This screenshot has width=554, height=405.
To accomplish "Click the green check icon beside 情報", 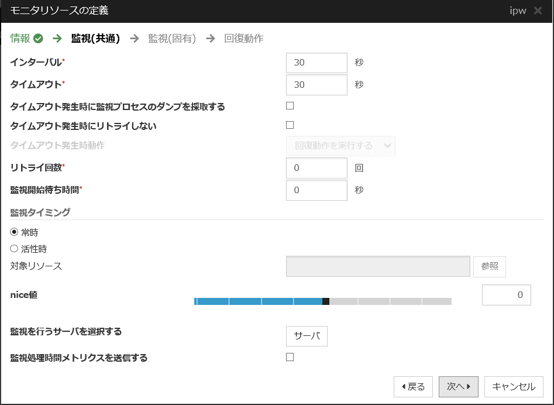I will (39, 39).
